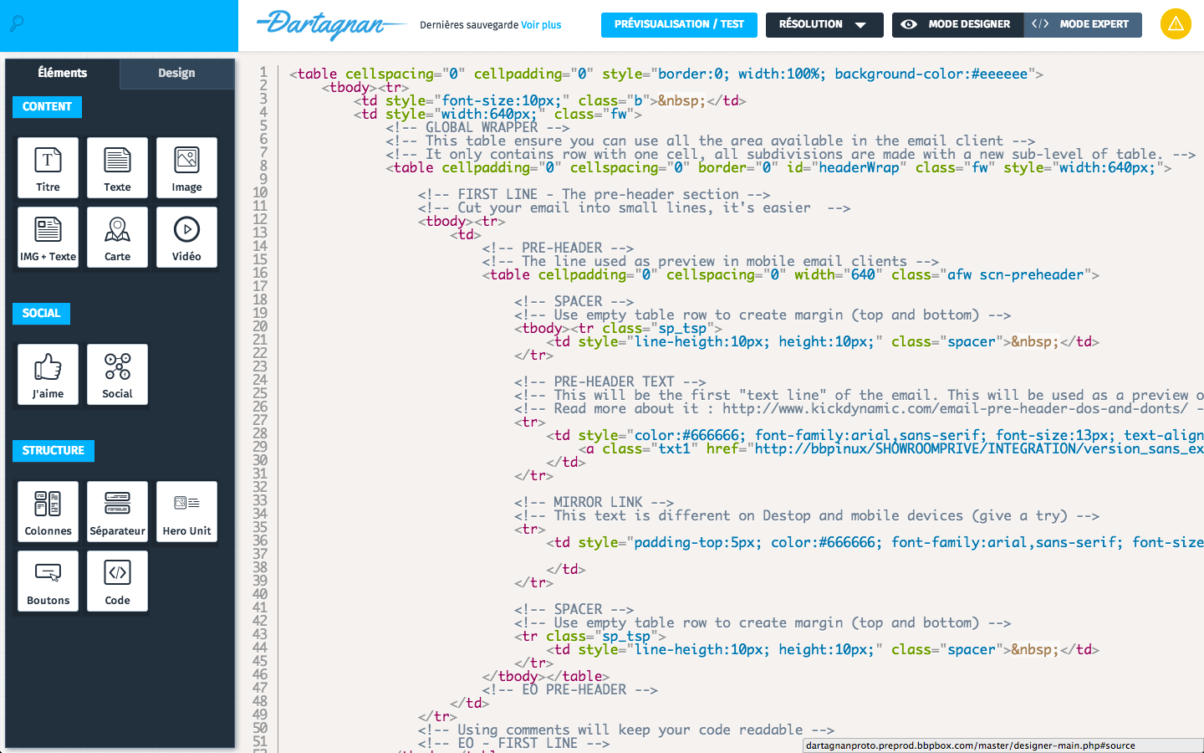The width and height of the screenshot is (1204, 753).
Task: Open the search magnifier icon
Action: (x=17, y=23)
